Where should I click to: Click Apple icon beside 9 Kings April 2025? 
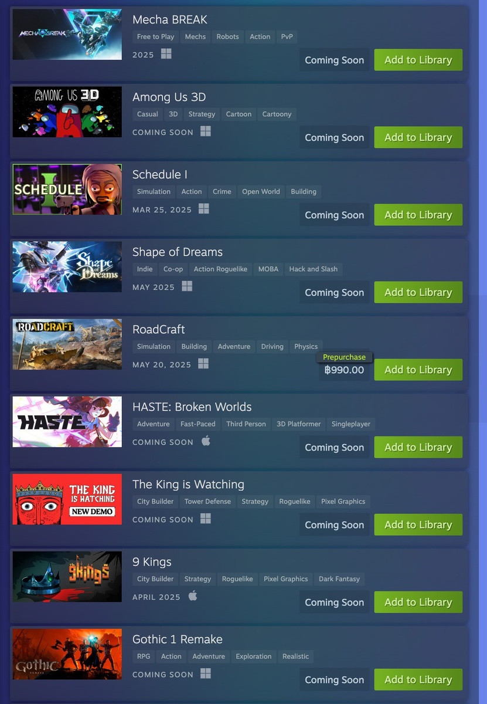point(193,596)
